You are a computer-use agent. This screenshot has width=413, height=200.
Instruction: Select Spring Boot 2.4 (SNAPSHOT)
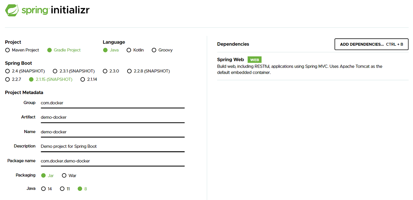(x=7, y=71)
